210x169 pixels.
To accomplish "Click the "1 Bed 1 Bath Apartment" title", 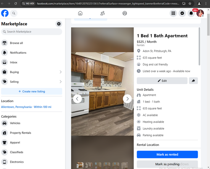I will 162,36.
